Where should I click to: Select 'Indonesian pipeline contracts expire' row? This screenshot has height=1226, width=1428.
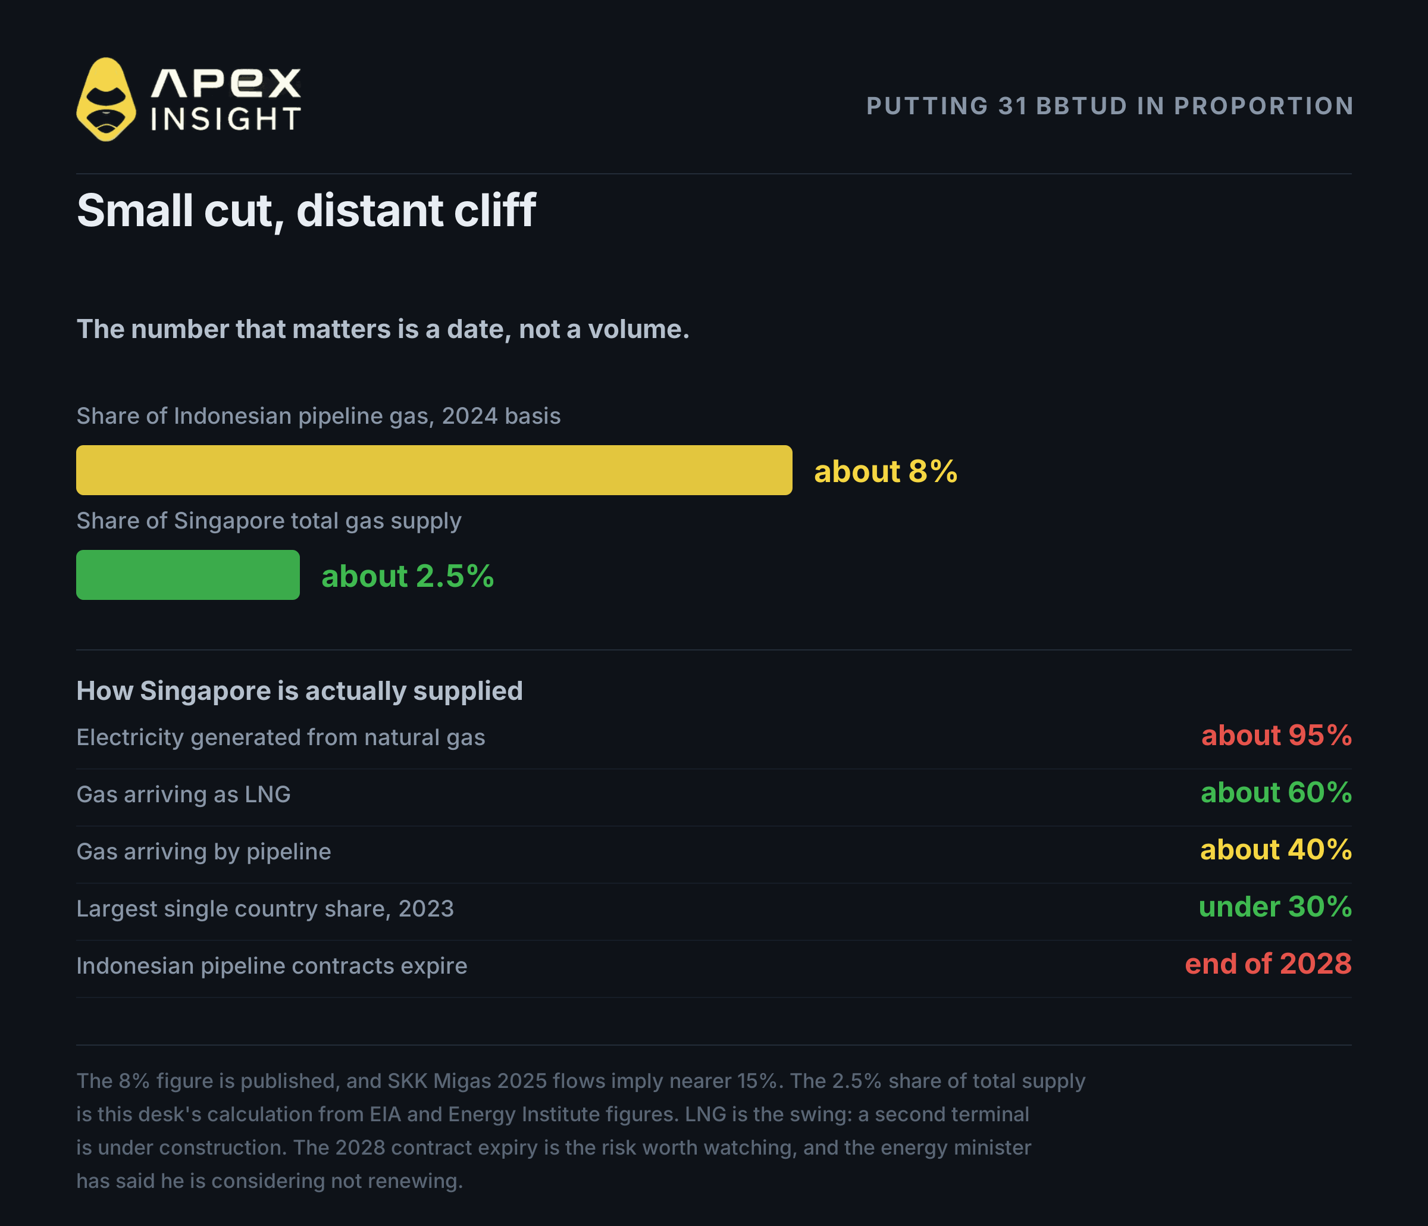(x=714, y=966)
